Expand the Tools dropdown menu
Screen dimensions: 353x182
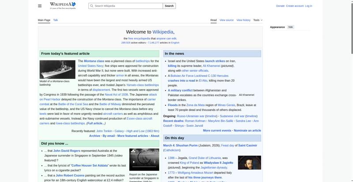258,20
